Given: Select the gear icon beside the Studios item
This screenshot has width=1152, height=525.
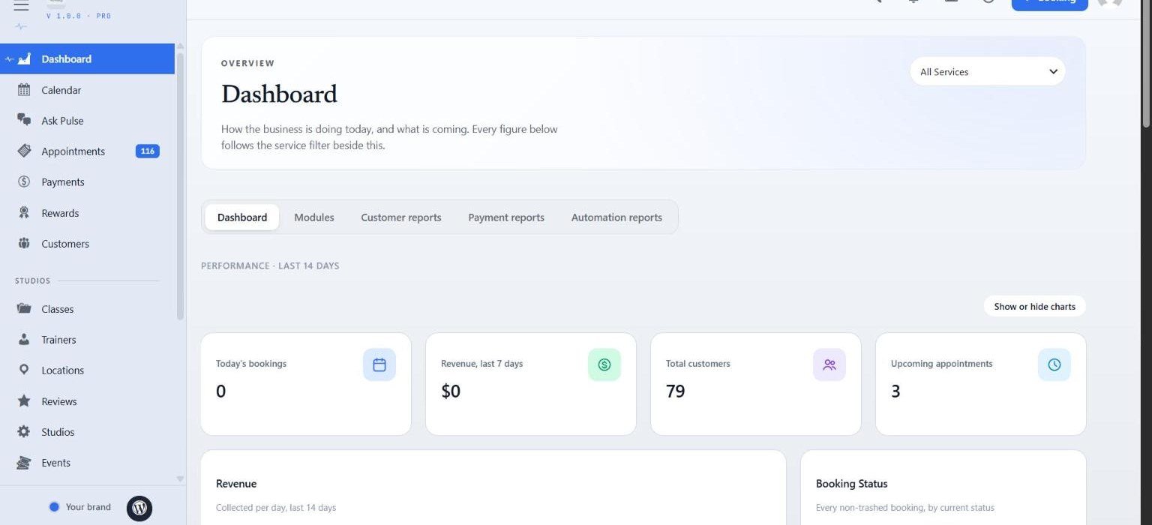Looking at the screenshot, I should pyautogui.click(x=24, y=432).
